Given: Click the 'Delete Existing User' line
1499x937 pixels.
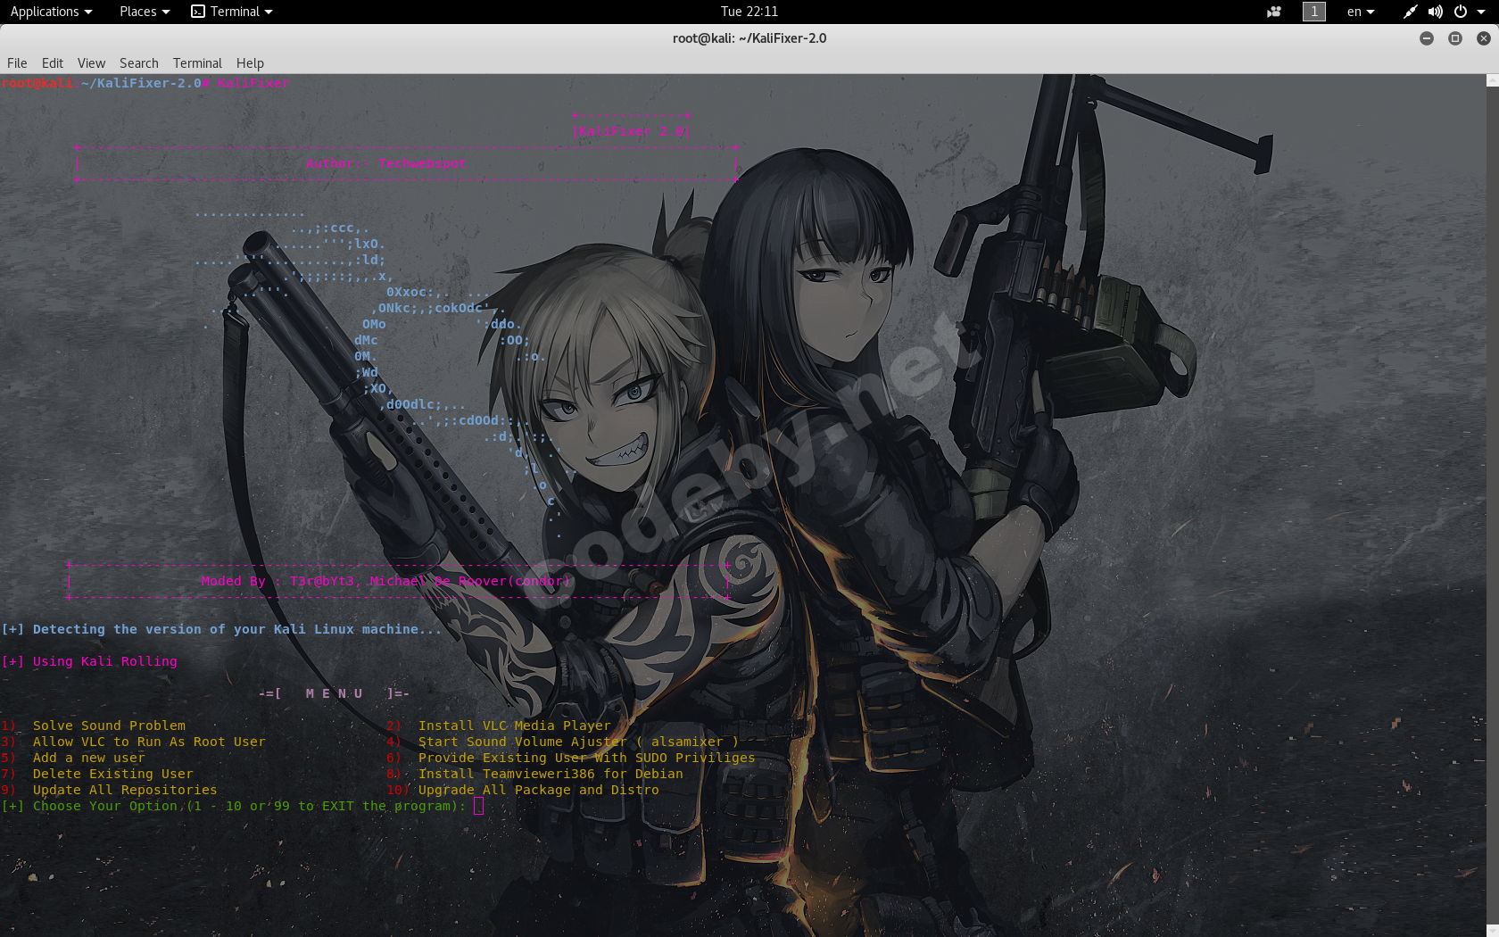Looking at the screenshot, I should click(x=97, y=774).
